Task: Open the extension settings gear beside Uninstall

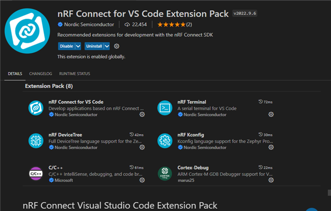Action: tap(116, 46)
